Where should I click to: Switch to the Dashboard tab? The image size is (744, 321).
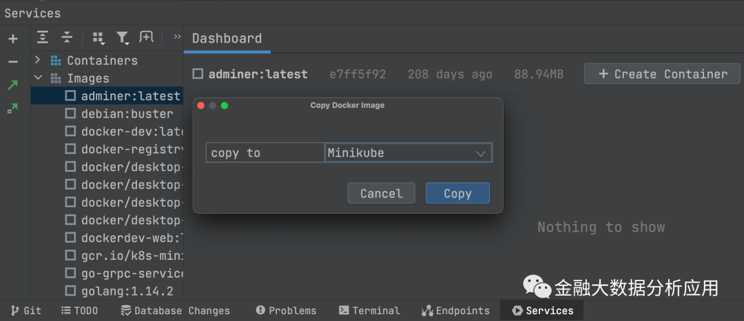pyautogui.click(x=227, y=38)
